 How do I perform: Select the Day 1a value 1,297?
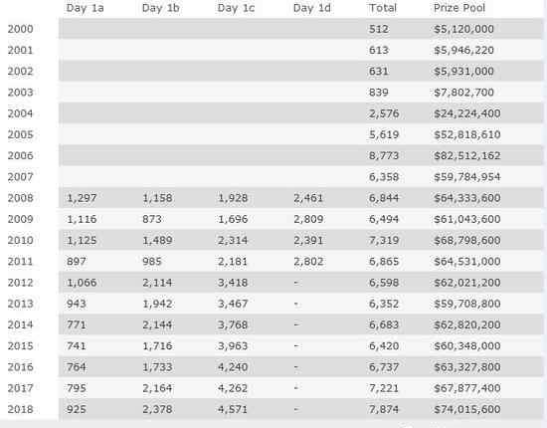click(x=82, y=198)
